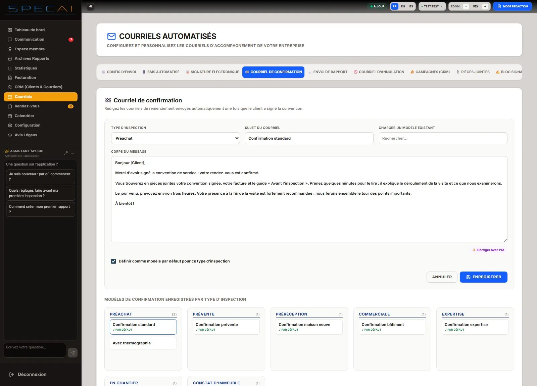537x386 pixels.
Task: Switch language to EN
Action: [x=403, y=6]
